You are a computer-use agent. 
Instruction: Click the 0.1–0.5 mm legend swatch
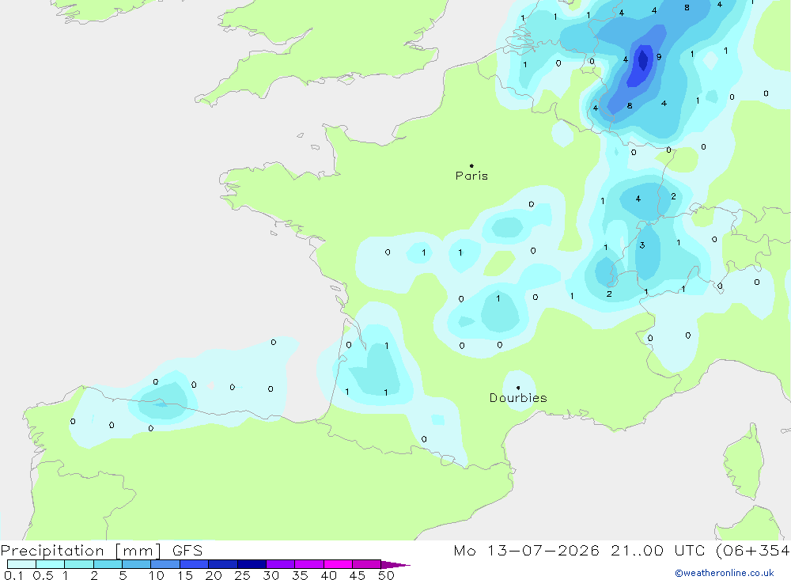[x=21, y=564]
